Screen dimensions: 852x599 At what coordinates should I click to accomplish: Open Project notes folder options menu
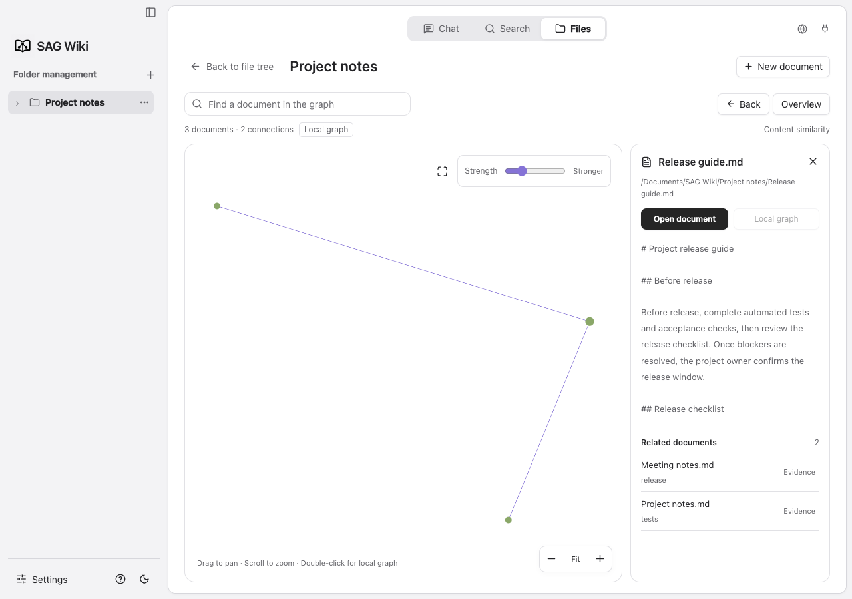coord(144,102)
